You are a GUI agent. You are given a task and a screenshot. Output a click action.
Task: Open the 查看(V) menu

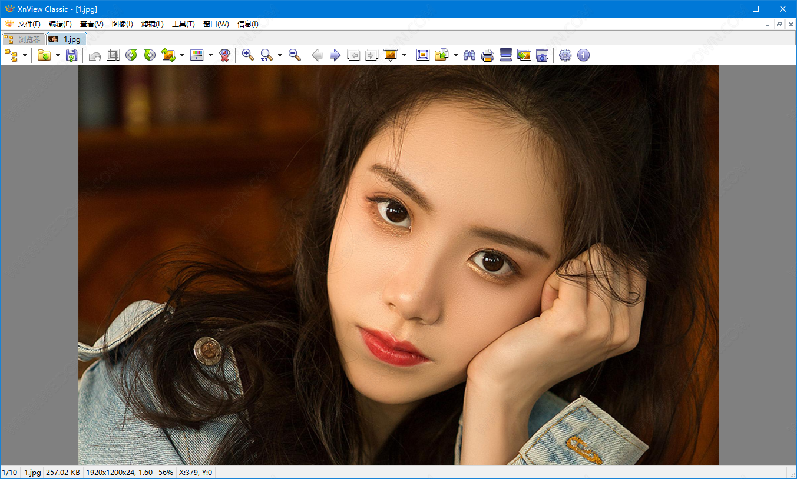[x=92, y=24]
